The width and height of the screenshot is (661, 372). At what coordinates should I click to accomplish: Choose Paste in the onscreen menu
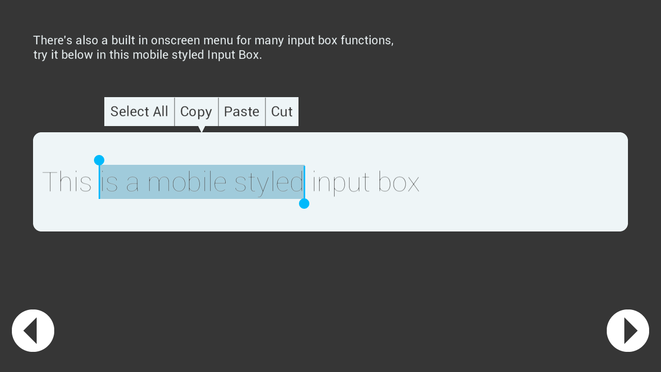242,112
